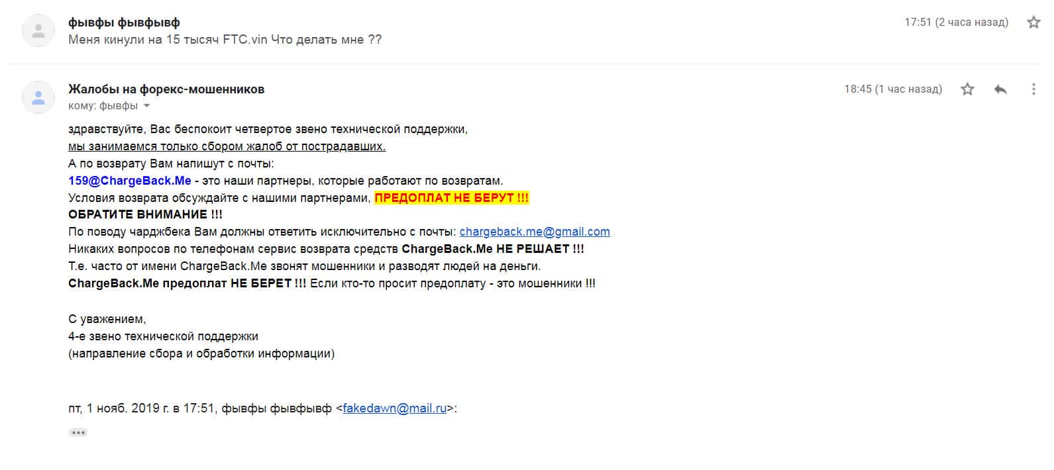Star the 18:45 reply message
This screenshot has width=1054, height=470.
point(967,89)
